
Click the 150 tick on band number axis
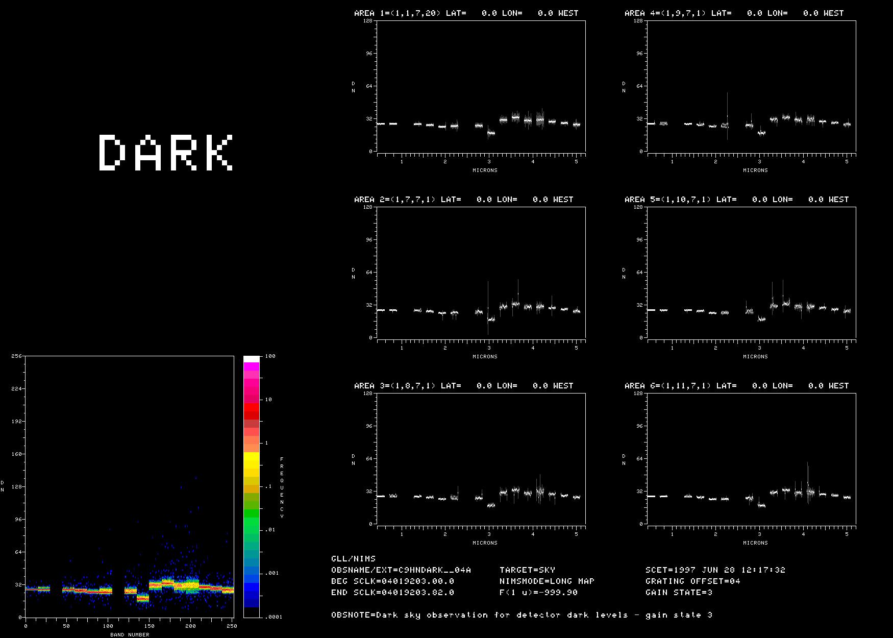(149, 626)
